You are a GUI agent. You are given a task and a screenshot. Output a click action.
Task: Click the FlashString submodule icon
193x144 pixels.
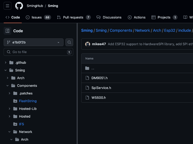click(15, 101)
